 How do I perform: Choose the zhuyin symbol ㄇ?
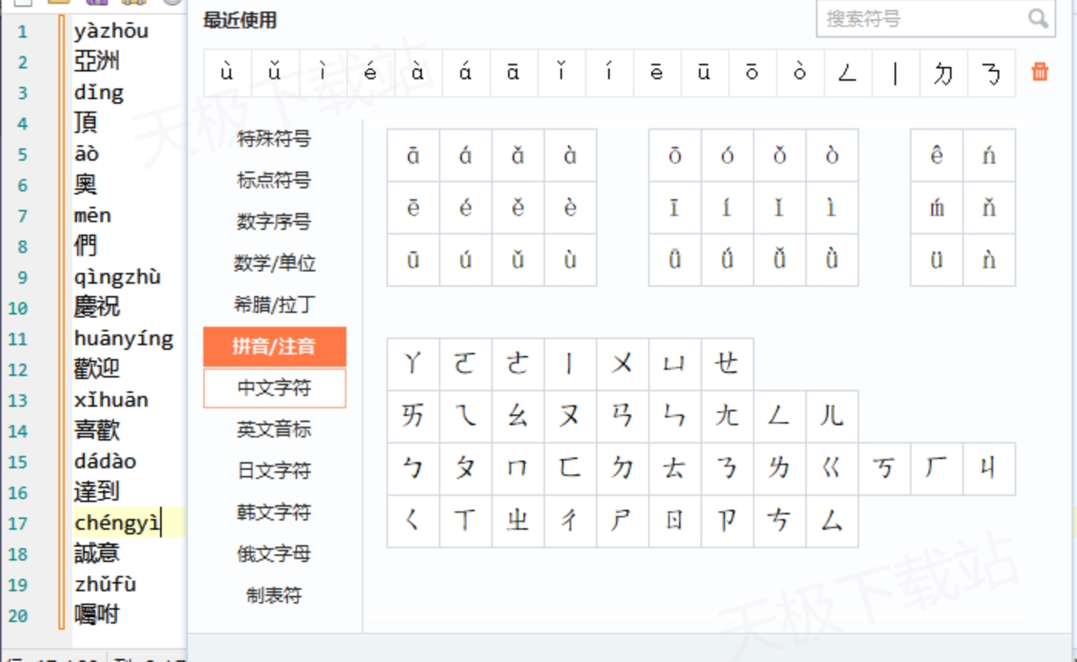pos(518,469)
